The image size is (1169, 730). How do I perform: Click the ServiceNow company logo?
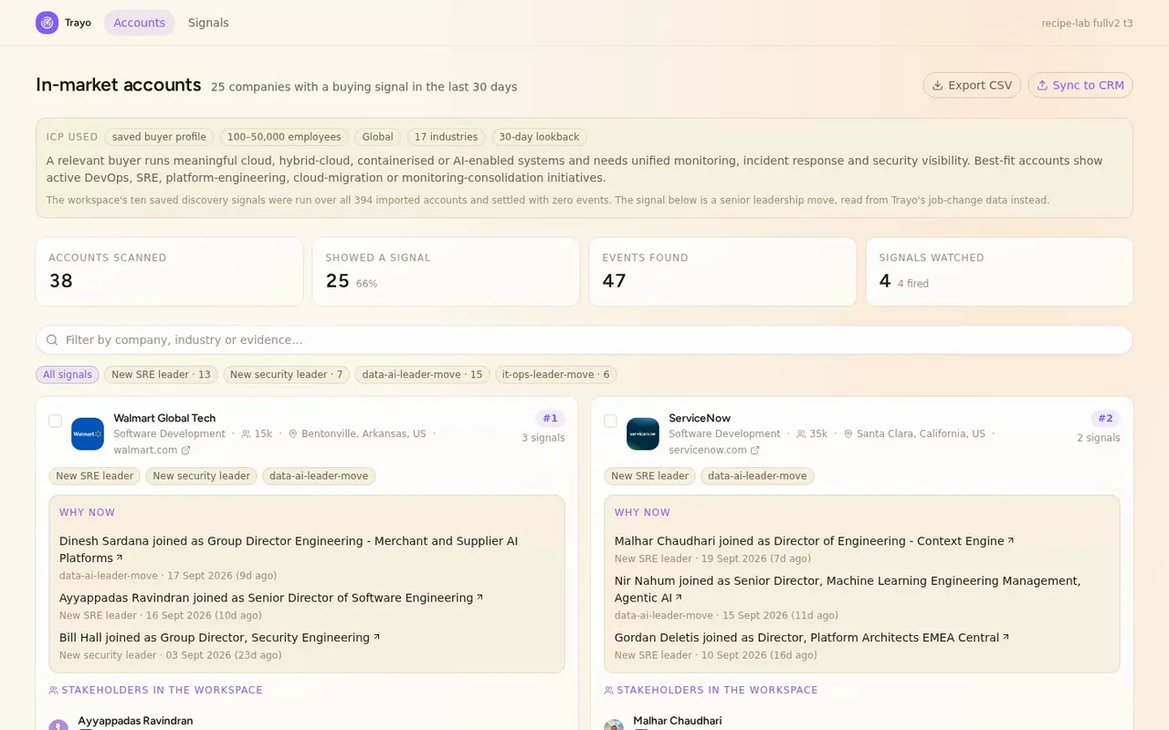coord(643,434)
